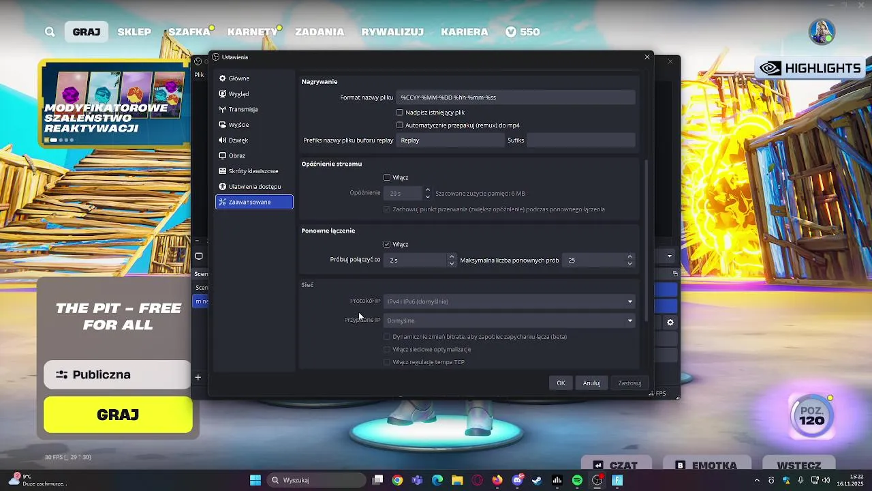Screen dimensions: 872x491
Task: Enable Nadpisz istniejący plik checkbox
Action: coord(400,113)
